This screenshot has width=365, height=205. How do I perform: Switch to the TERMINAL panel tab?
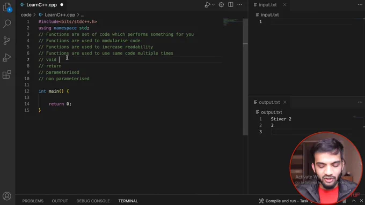click(x=128, y=201)
